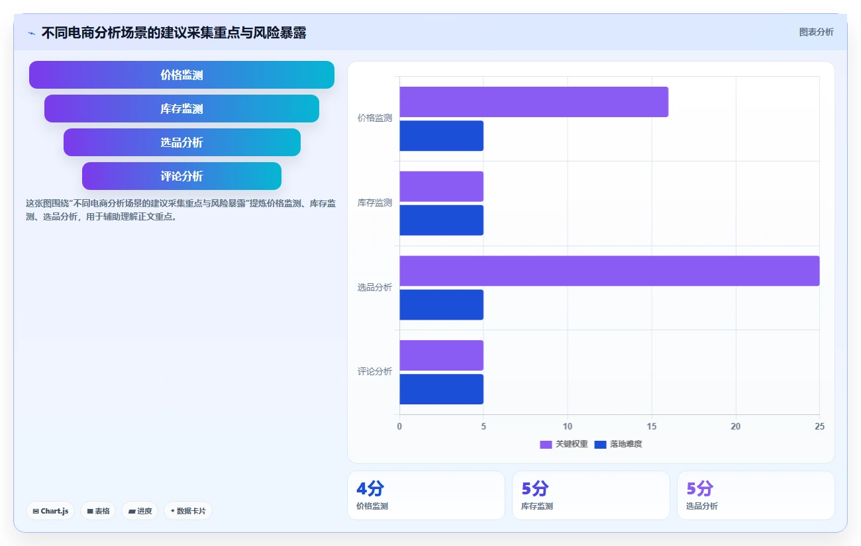Click the x-axis value 15
This screenshot has height=546, width=861.
tap(652, 427)
